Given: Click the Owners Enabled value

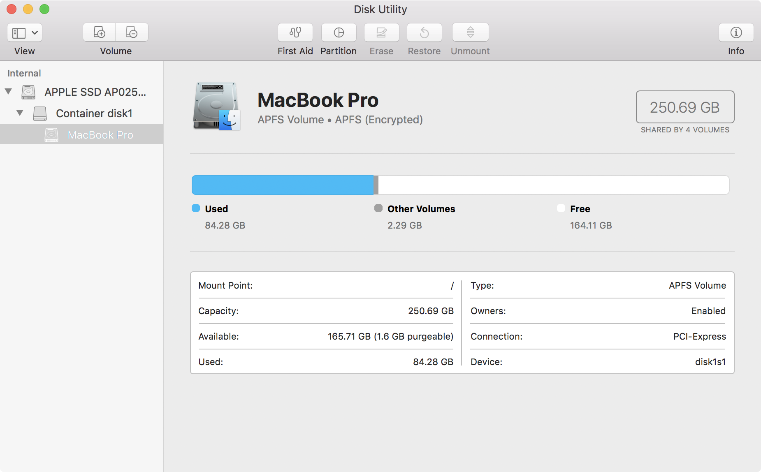Looking at the screenshot, I should click(x=708, y=311).
